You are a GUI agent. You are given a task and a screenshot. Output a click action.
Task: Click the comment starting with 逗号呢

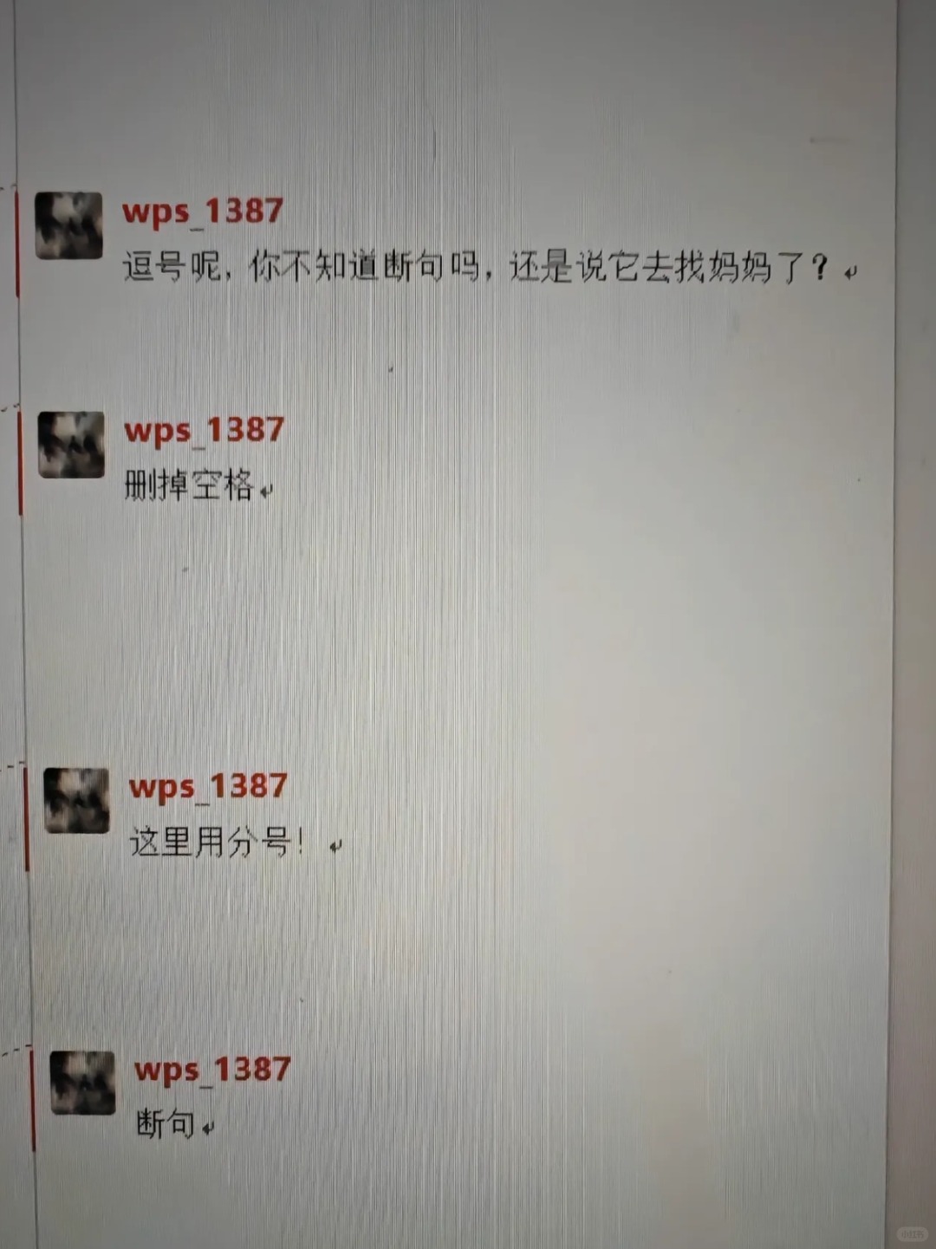tap(478, 266)
